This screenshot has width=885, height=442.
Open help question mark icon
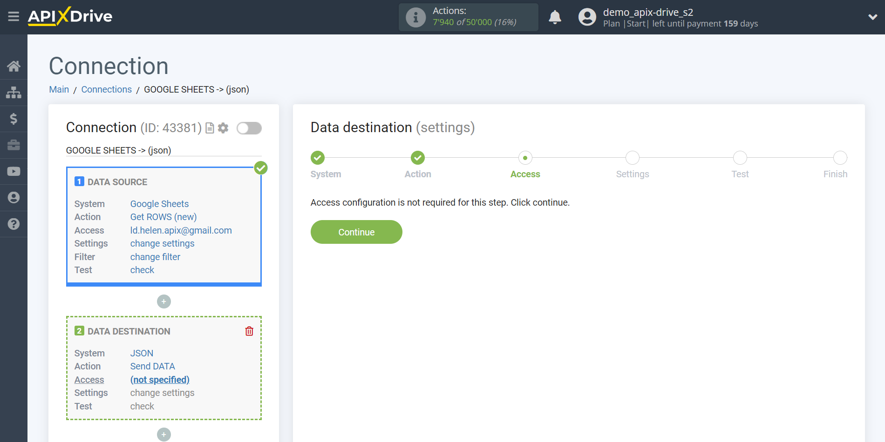coord(14,224)
